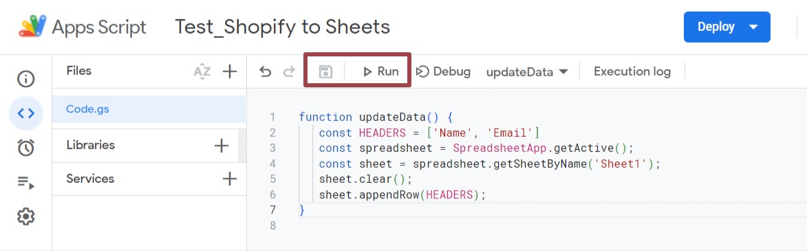Redo the last edit
Screen dimensions: 807x251
(289, 72)
